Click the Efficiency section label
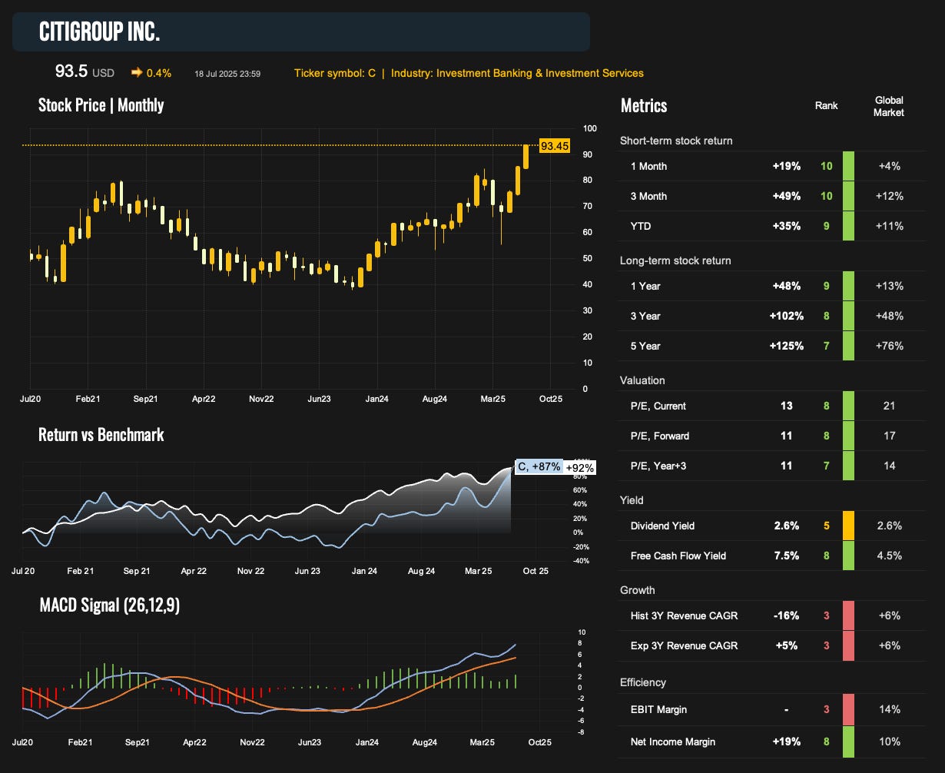 [643, 682]
